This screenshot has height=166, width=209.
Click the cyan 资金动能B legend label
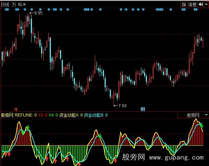pyautogui.click(x=94, y=115)
